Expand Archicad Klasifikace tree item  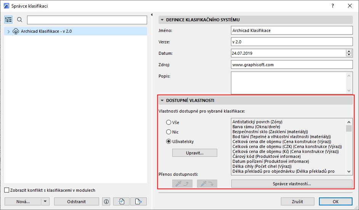coord(9,32)
